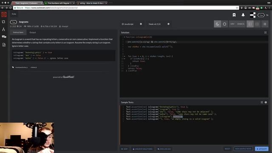Open the Qualified link
This screenshot has width=272, height=153.
coord(68,77)
